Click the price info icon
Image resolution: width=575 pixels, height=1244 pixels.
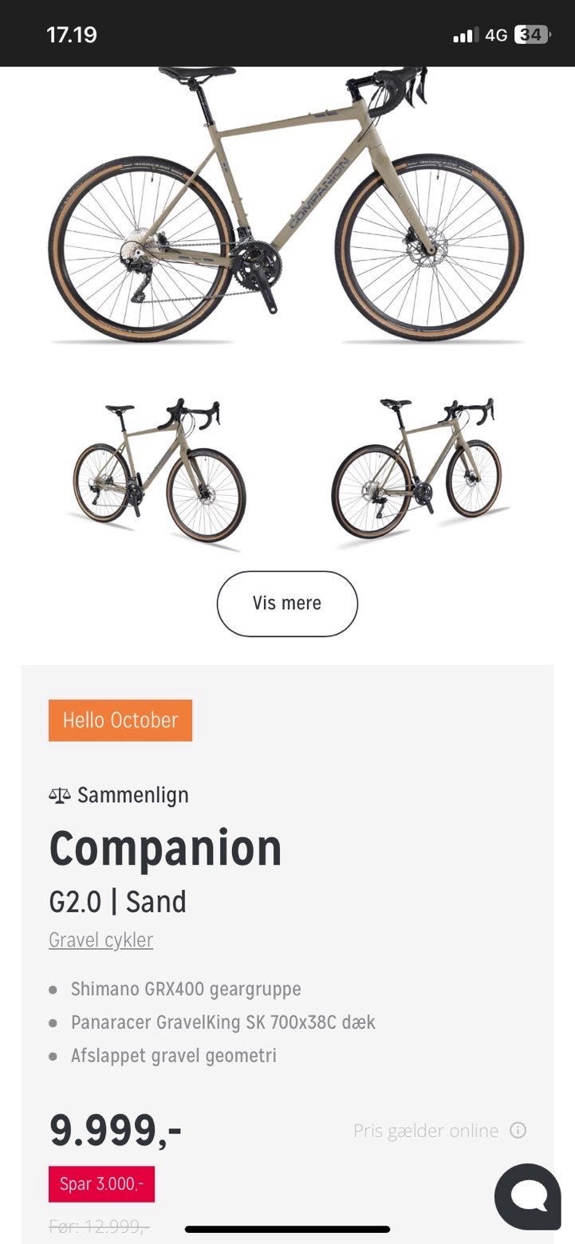(518, 1130)
